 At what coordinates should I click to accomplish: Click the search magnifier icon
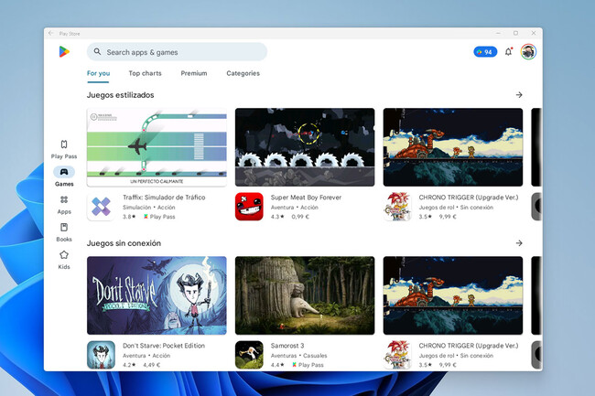pyautogui.click(x=98, y=51)
